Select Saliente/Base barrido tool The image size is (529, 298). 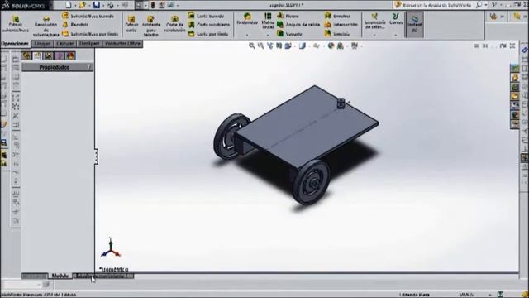tap(88, 16)
